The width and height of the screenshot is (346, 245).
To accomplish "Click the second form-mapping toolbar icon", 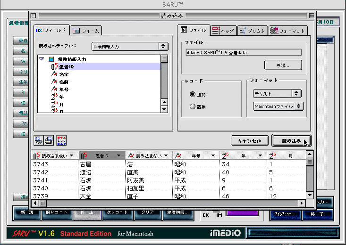I will (49, 140).
